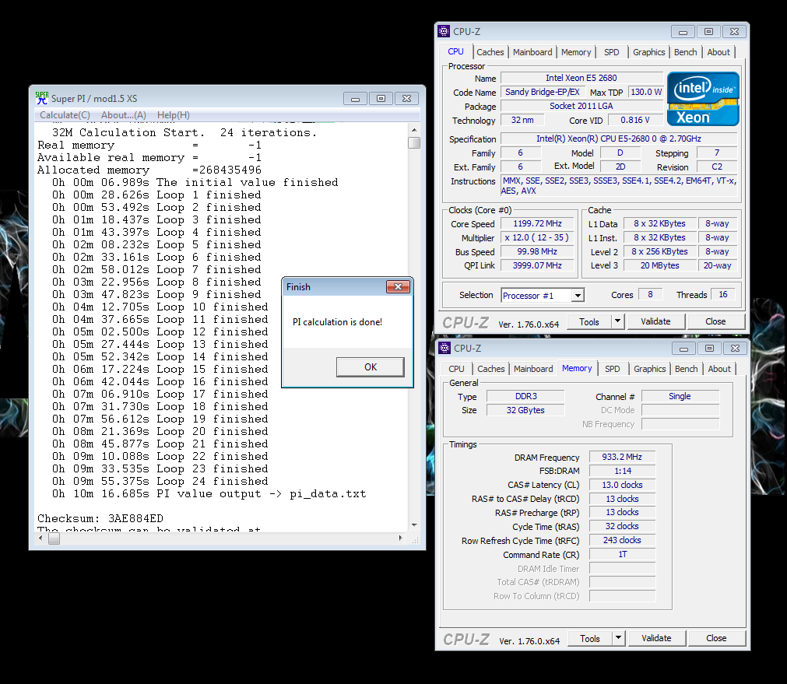Switch to Bench tab in top CPU-Z window

pos(685,52)
